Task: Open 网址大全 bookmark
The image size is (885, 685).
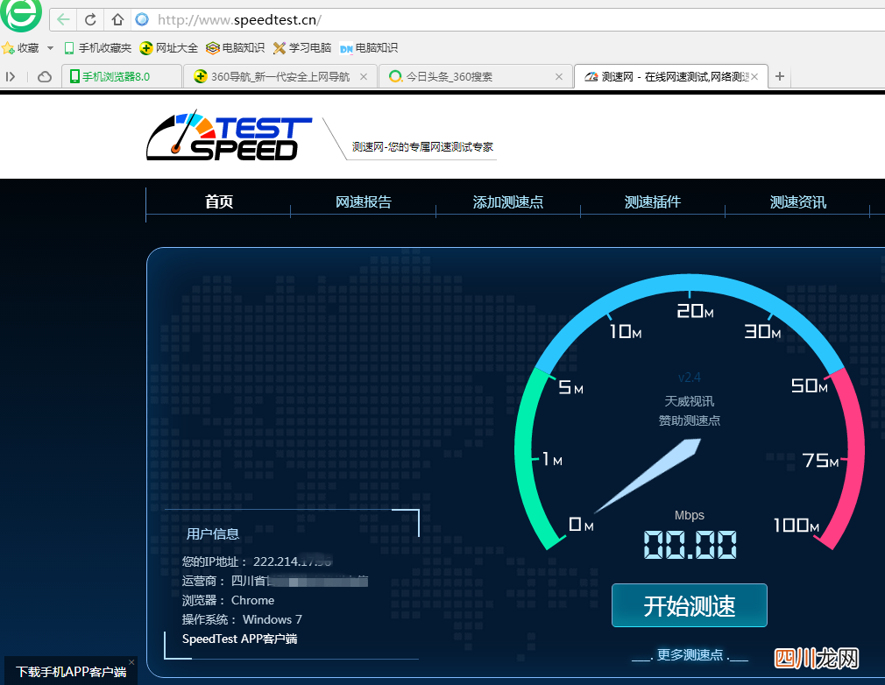Action: point(169,48)
